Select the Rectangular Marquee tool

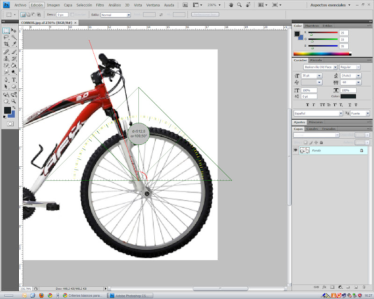coord(6,30)
